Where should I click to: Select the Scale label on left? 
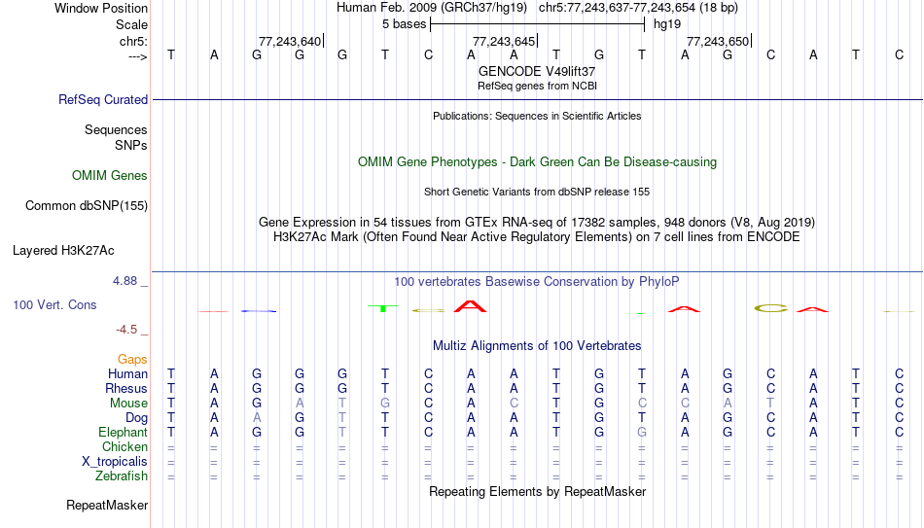point(132,24)
